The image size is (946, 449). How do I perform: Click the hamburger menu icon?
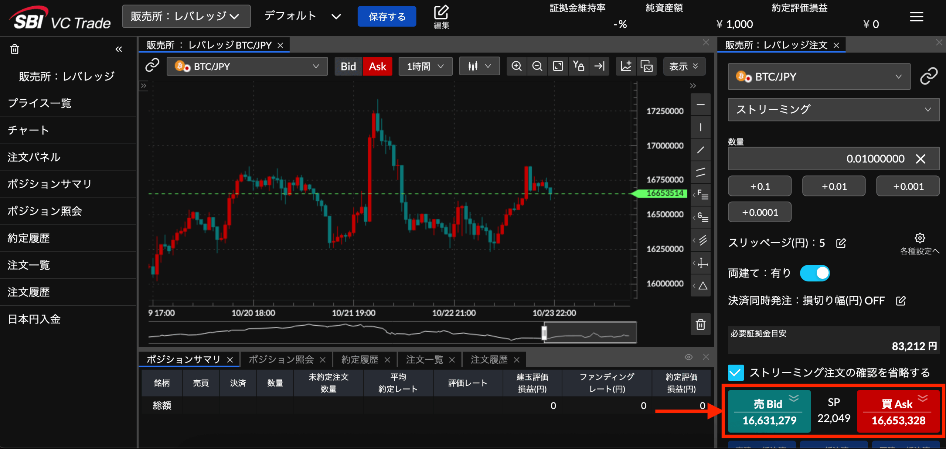(916, 17)
